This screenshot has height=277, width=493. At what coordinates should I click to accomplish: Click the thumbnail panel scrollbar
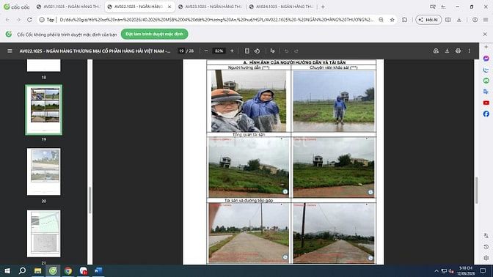(x=90, y=200)
